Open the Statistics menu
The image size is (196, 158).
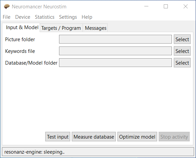tap(45, 17)
